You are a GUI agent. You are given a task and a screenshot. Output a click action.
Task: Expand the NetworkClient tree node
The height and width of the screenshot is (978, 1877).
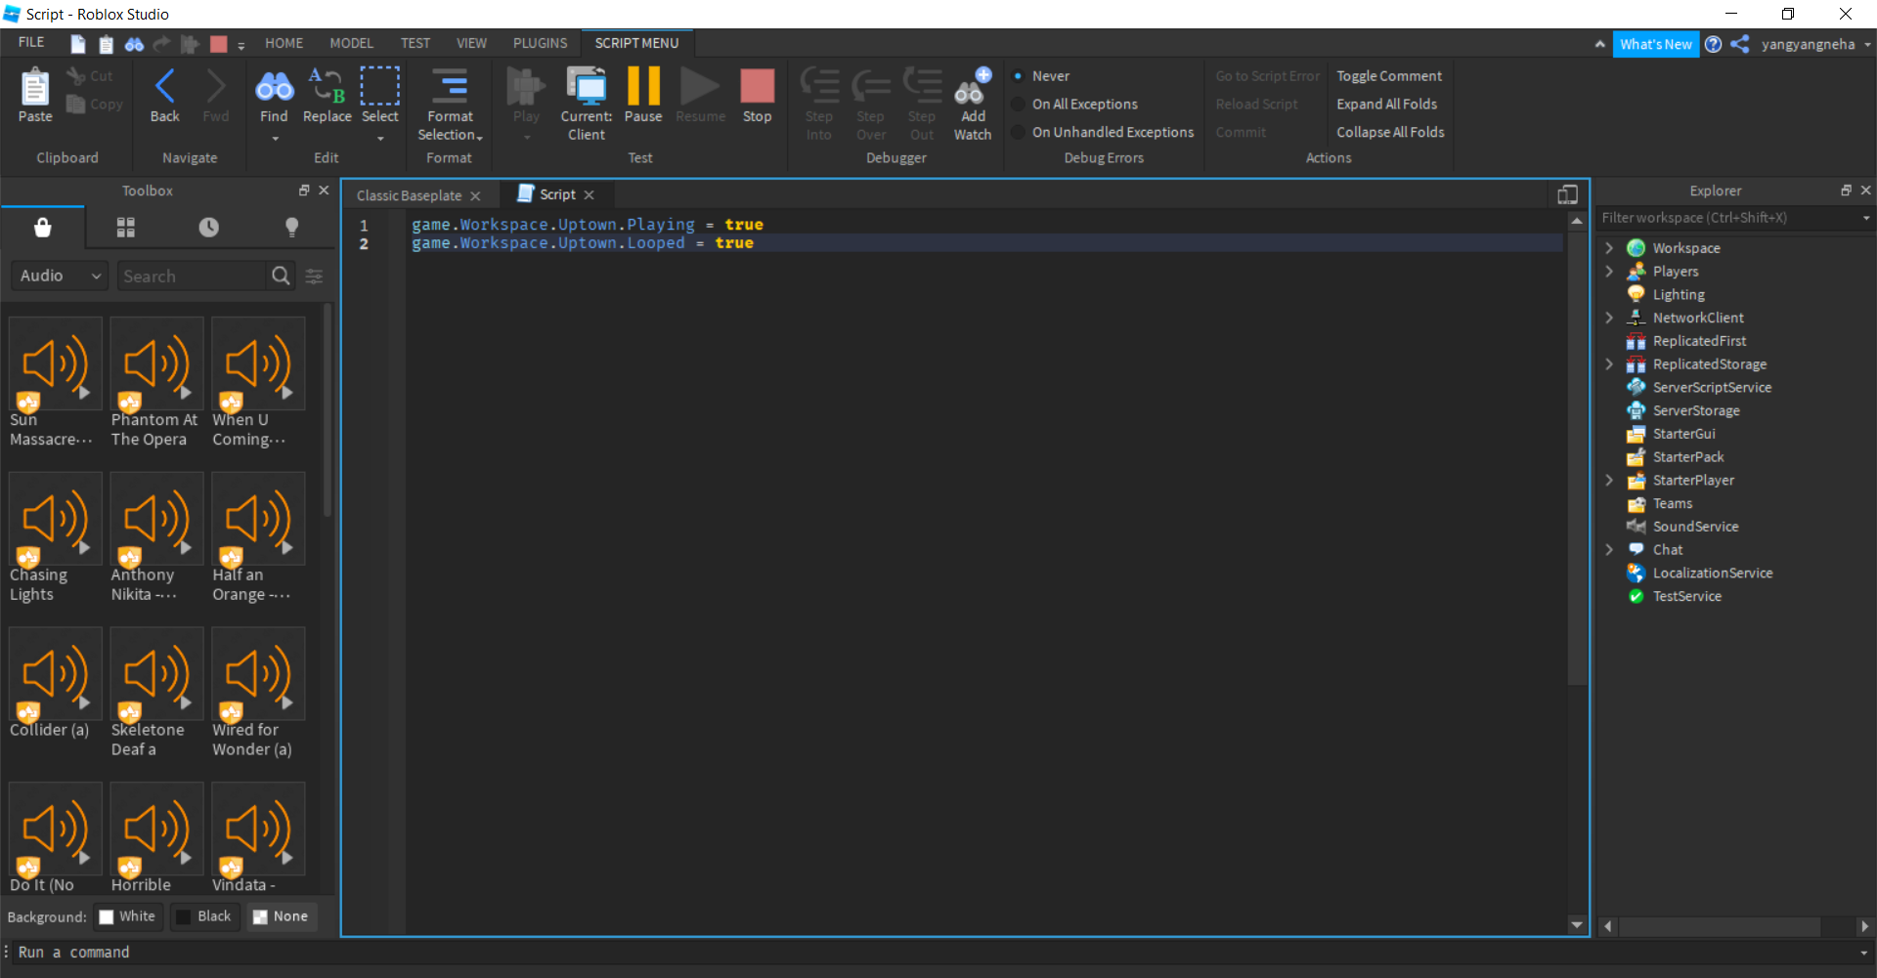(1609, 318)
